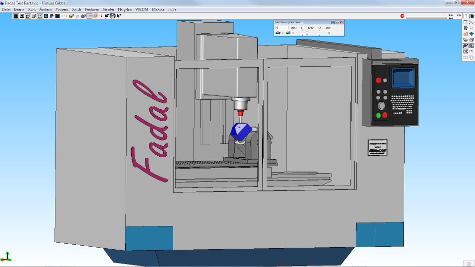Open the Bearb menu

(19, 9)
